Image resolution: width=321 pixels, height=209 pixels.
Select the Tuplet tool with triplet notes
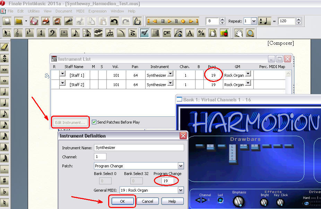click(110, 33)
